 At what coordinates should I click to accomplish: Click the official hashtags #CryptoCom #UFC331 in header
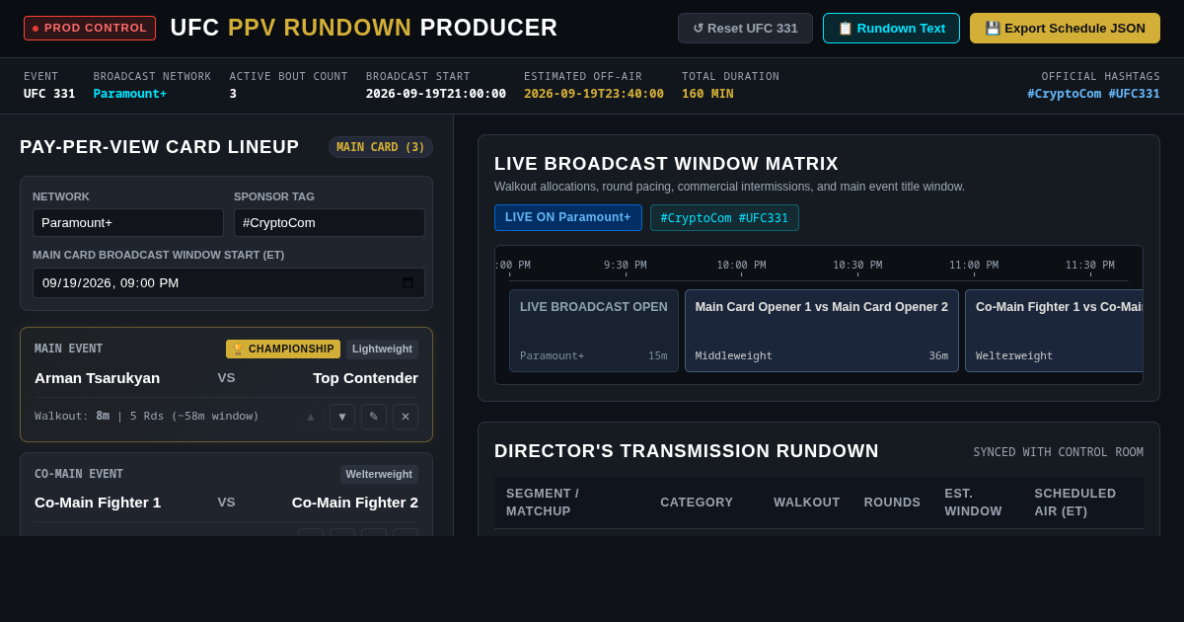[1093, 94]
